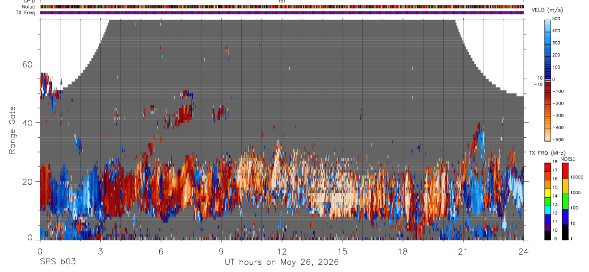Select the Noise color strip above the plot

[x=282, y=7]
